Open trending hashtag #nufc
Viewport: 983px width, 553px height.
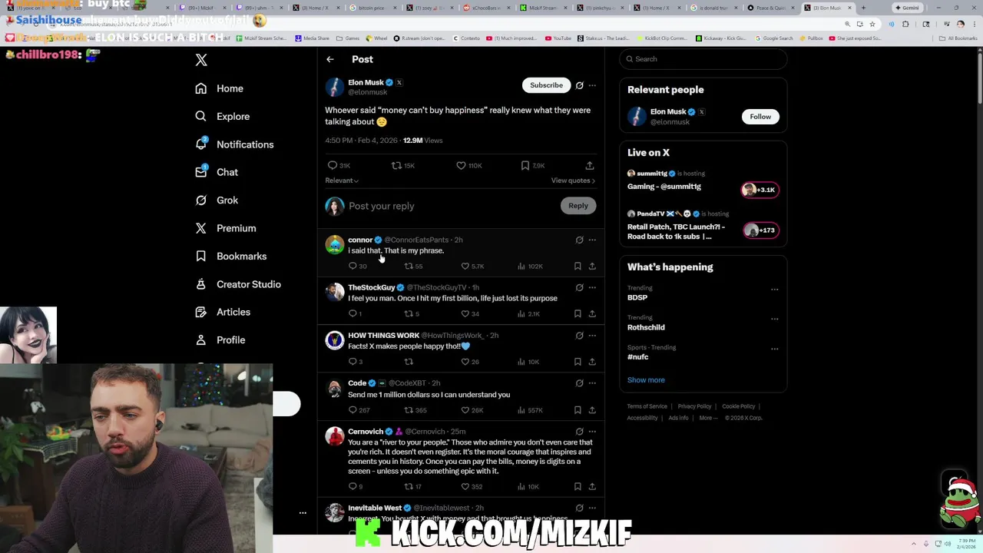pos(638,357)
